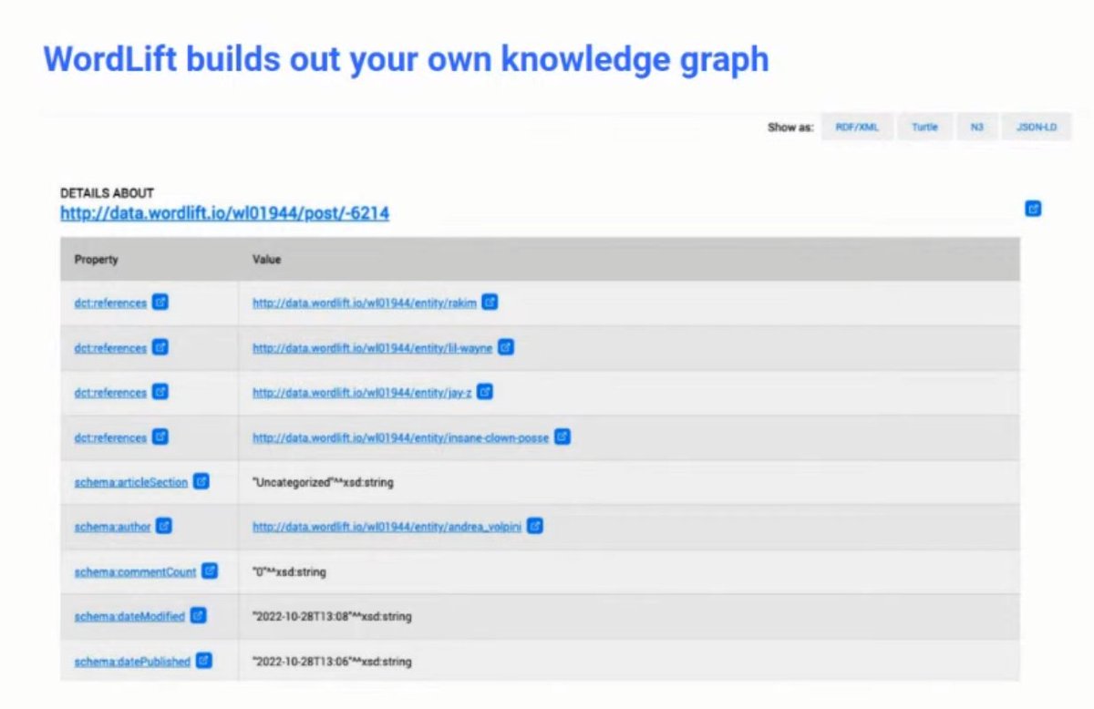Open external icon after entity/lil-wayne URL
The height and width of the screenshot is (709, 1094).
point(506,347)
